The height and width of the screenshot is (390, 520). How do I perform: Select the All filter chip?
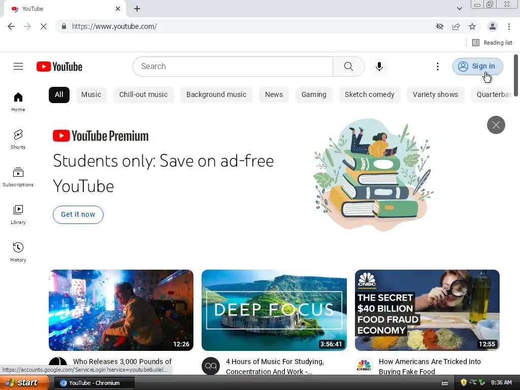point(59,95)
